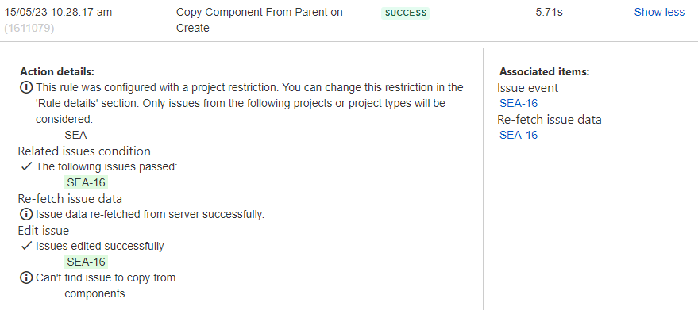Image resolution: width=698 pixels, height=310 pixels.
Task: Select the rule name 'Copy Component From Parent on Create'
Action: point(260,20)
